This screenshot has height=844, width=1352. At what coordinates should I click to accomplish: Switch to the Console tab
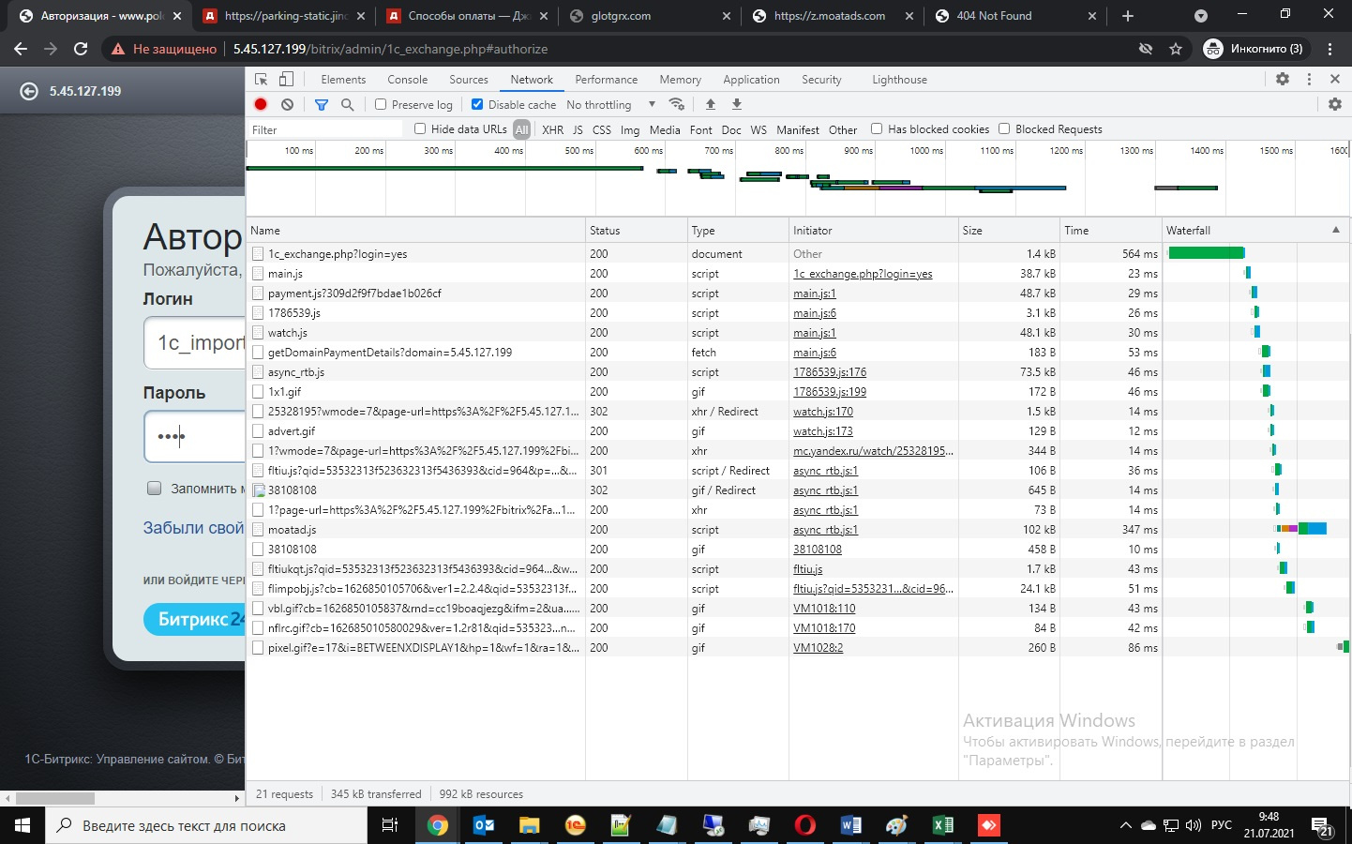(x=407, y=80)
